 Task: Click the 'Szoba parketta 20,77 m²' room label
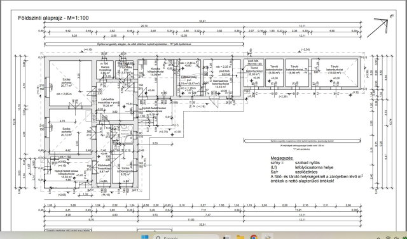tap(67, 82)
